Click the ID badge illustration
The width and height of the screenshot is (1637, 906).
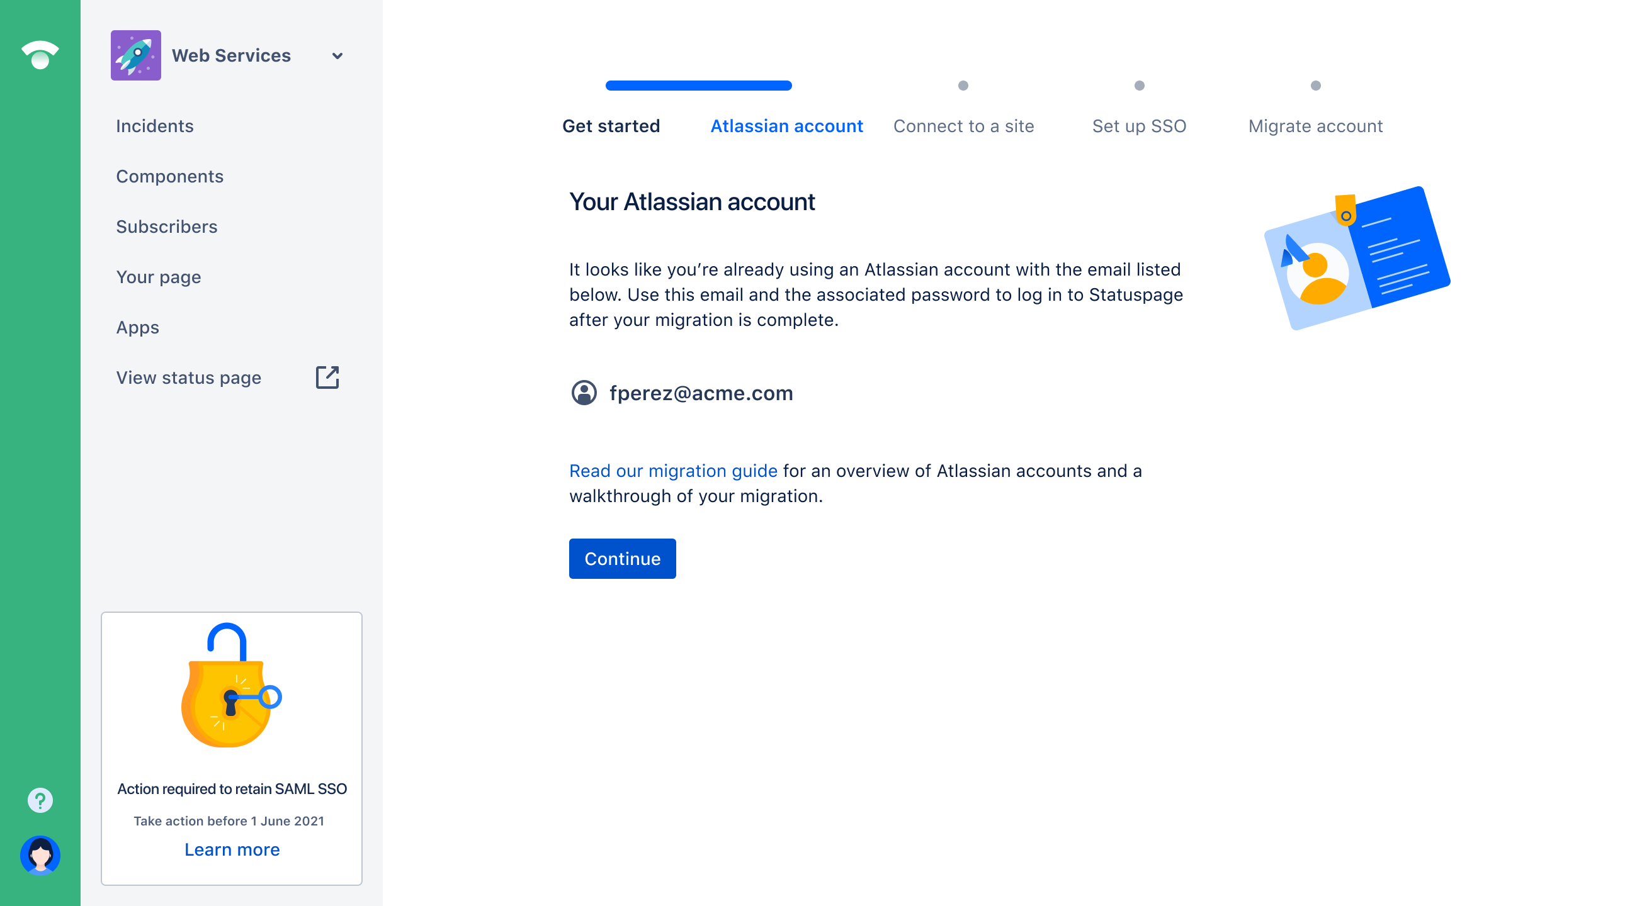1357,258
